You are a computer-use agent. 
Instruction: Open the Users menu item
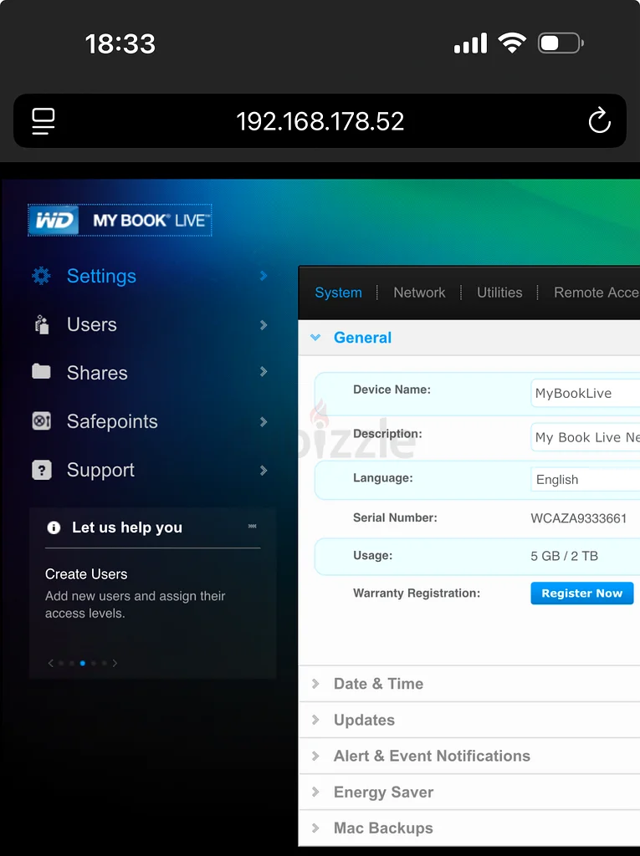click(92, 324)
